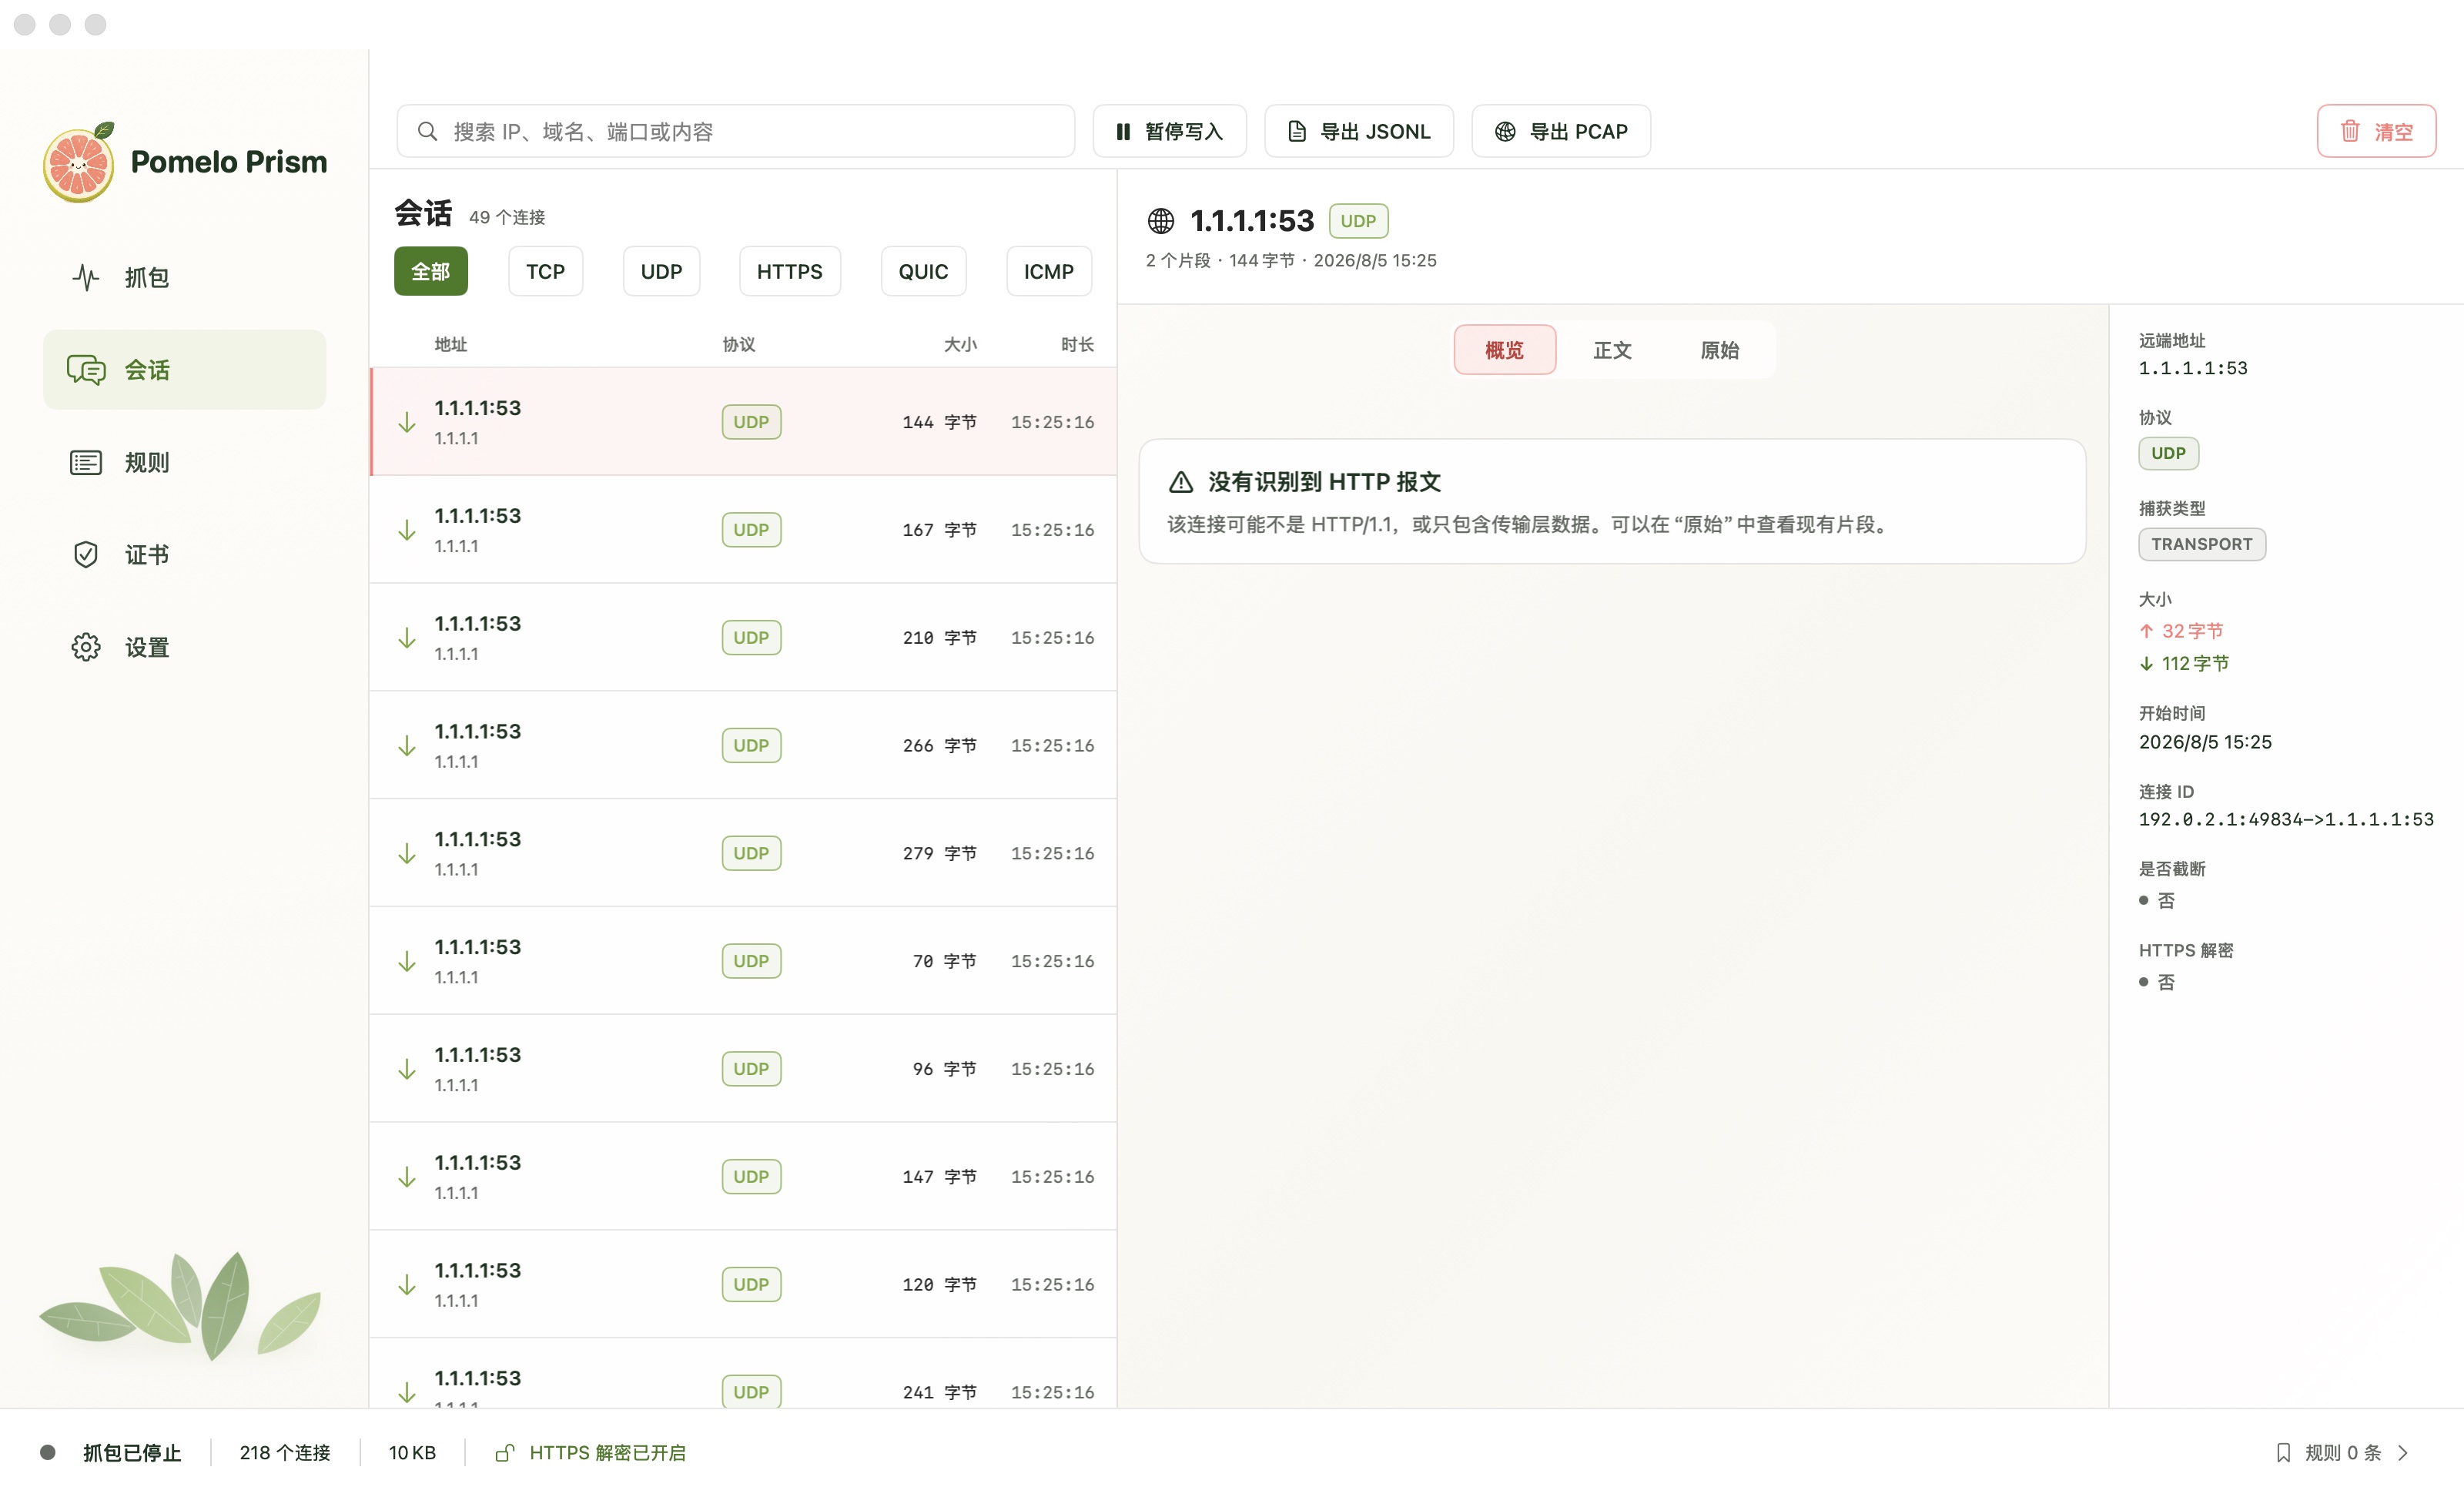2464x1497 pixels.
Task: Open the 设置 gear icon
Action: click(x=86, y=647)
